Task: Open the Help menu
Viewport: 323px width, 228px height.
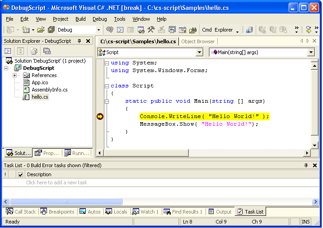Action: pyautogui.click(x=162, y=19)
